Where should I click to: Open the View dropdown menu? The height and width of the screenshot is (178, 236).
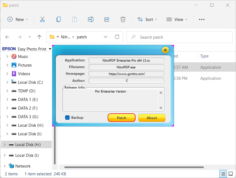[177, 19]
